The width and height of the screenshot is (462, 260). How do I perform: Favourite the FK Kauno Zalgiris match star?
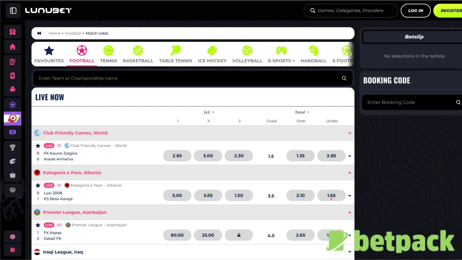tap(38, 145)
